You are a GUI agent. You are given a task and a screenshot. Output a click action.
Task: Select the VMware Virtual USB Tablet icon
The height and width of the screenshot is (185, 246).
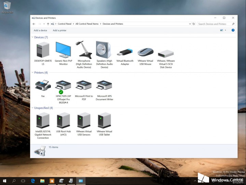(104, 120)
